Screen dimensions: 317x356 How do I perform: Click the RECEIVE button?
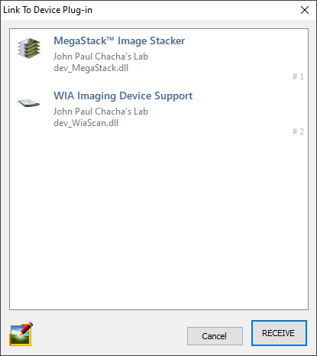279,333
